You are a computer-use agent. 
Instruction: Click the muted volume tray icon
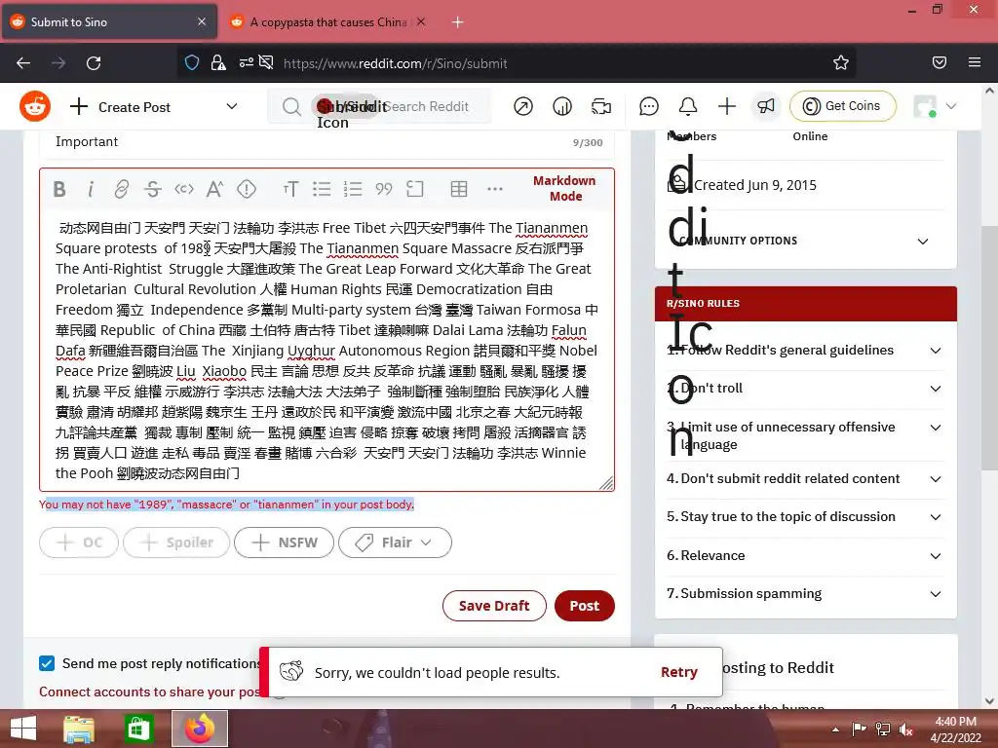[x=907, y=729]
